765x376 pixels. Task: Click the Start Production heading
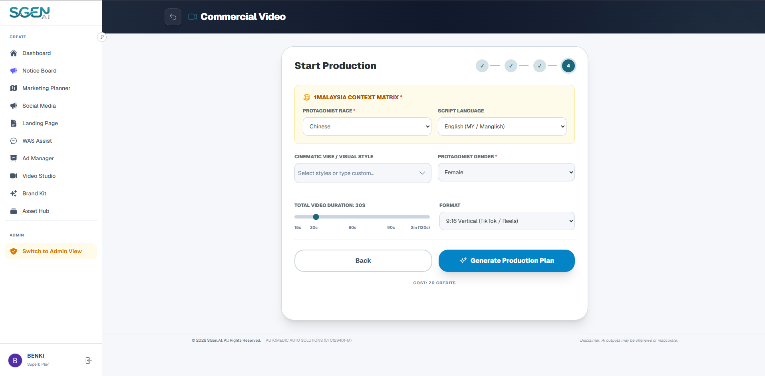point(335,66)
